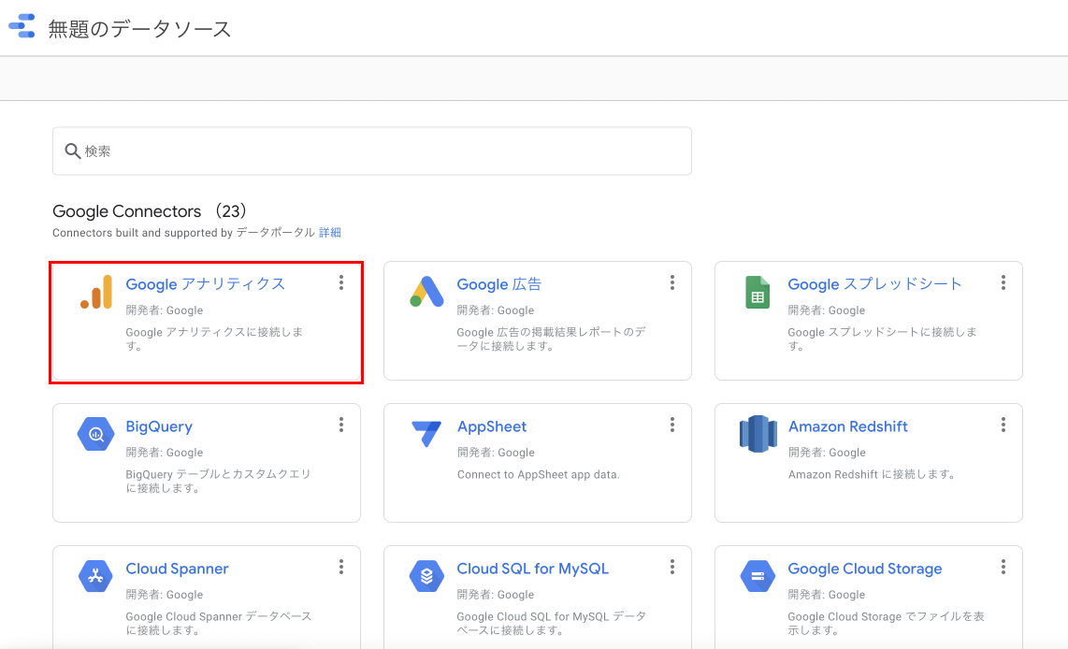This screenshot has height=649, width=1068.
Task: Click the Google アナリティクス bar chart icon
Action: (x=96, y=292)
